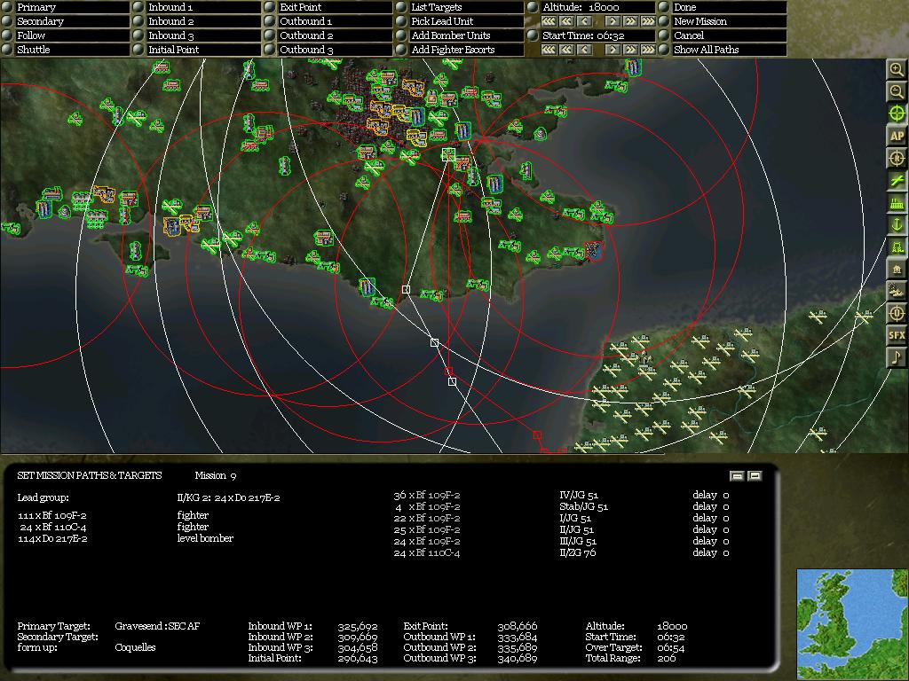The height and width of the screenshot is (681, 909).
Task: Click round button beside Outbound 3
Action: [270, 50]
